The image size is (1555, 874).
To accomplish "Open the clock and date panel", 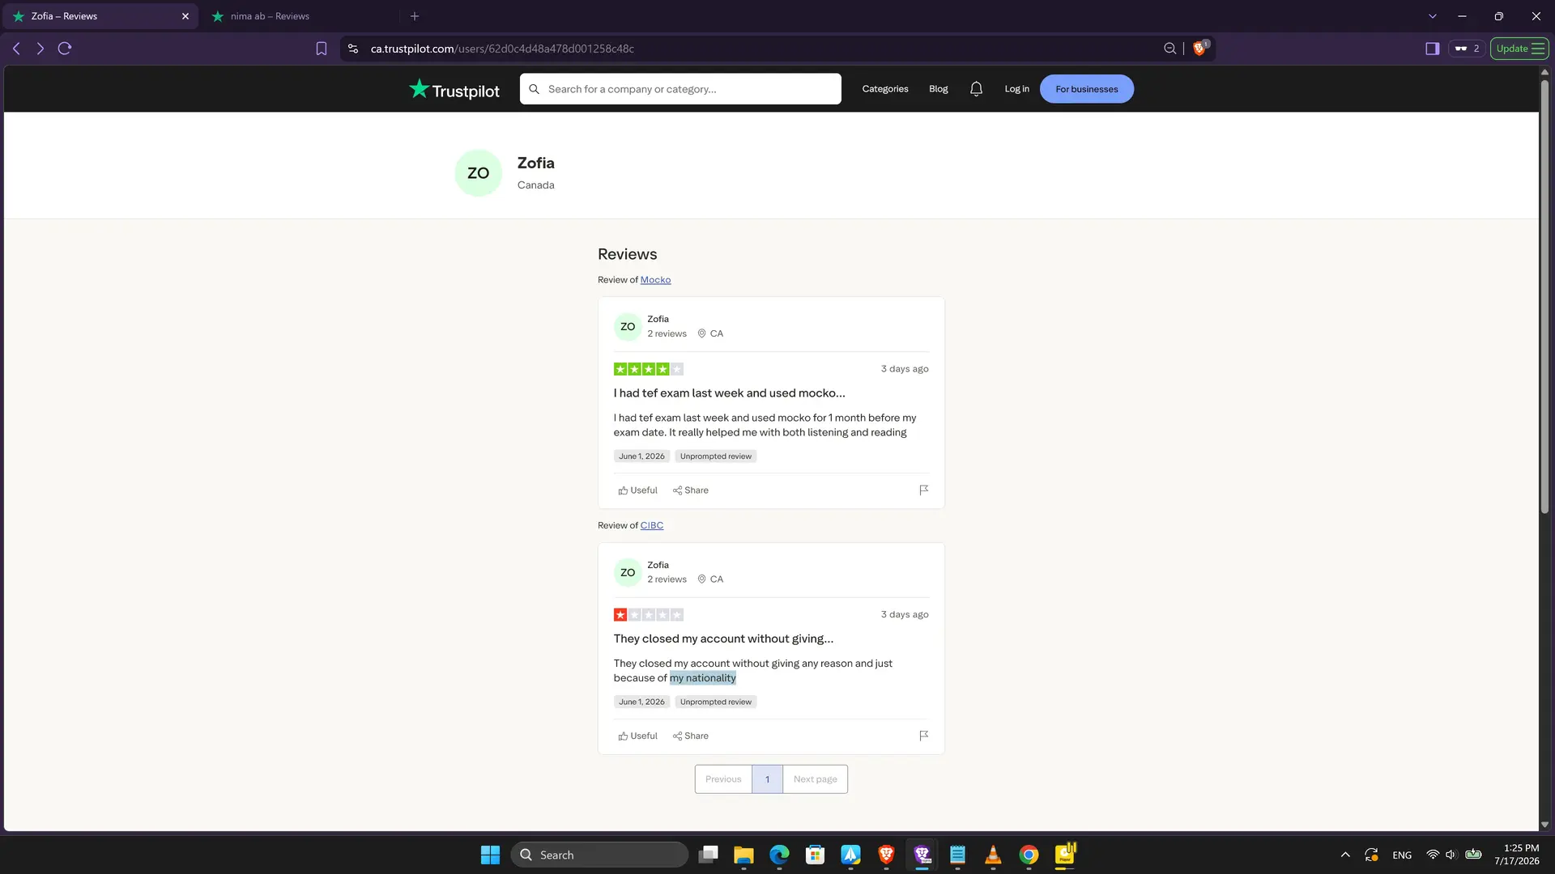I will pos(1517,855).
